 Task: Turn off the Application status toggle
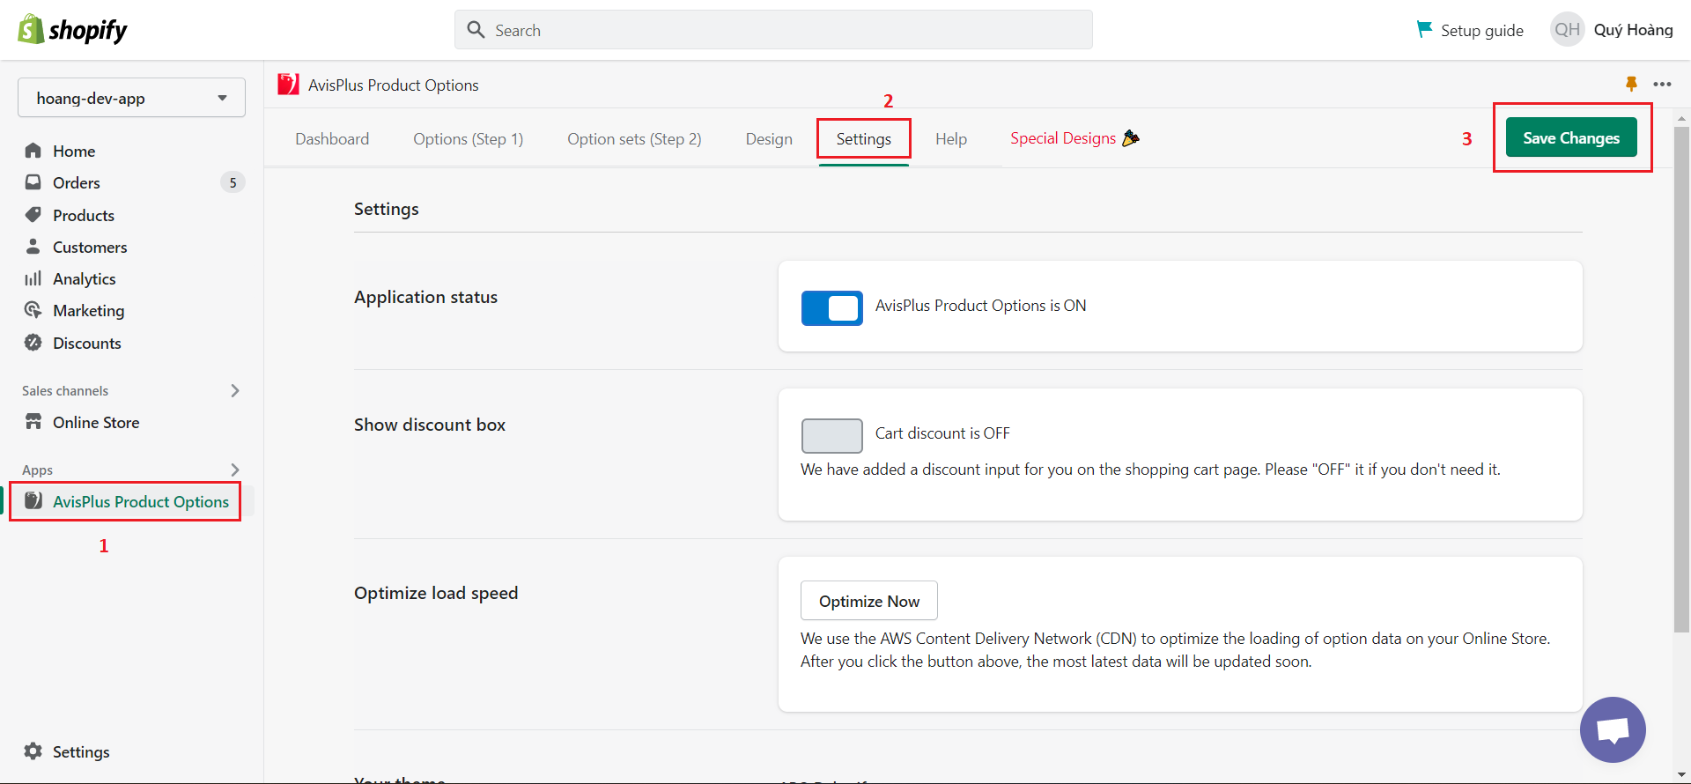tap(831, 308)
